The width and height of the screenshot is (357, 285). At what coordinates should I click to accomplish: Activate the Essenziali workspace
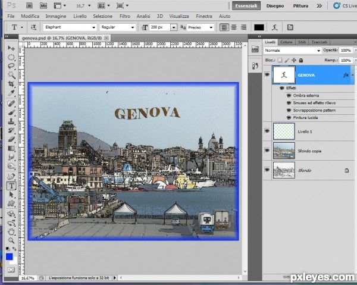pyautogui.click(x=246, y=6)
